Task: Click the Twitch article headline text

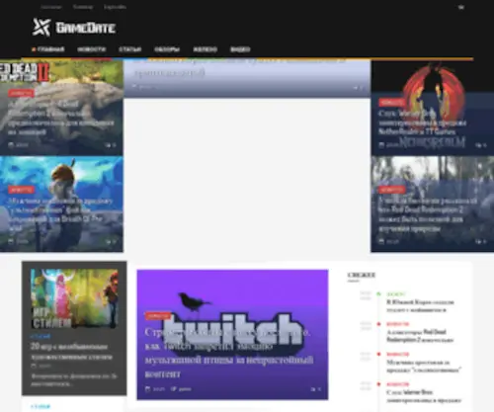Action: pos(228,353)
